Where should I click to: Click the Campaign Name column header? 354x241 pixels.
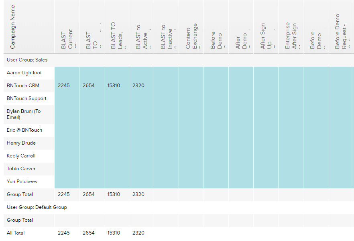pos(29,27)
